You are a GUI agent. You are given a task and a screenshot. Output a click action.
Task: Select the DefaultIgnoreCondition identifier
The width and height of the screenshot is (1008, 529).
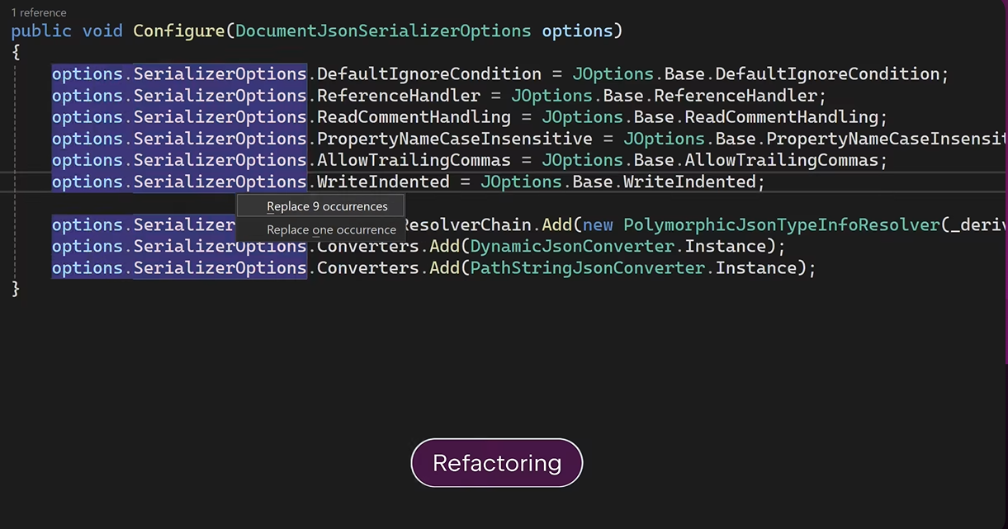coord(428,73)
